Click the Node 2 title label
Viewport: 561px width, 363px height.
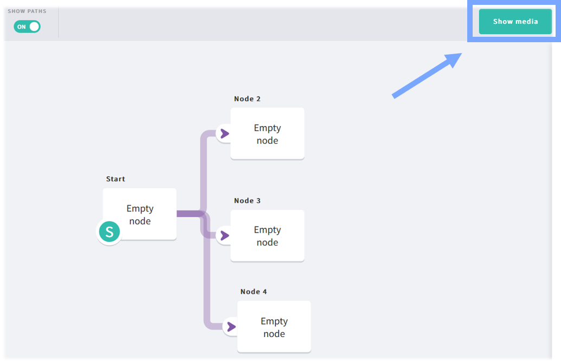pyautogui.click(x=247, y=99)
